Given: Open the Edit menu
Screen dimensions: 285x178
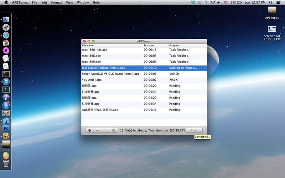Looking at the screenshot, I should [x=44, y=2].
